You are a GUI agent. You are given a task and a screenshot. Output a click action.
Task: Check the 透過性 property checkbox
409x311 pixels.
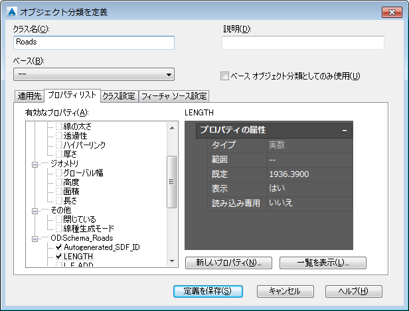coord(59,136)
